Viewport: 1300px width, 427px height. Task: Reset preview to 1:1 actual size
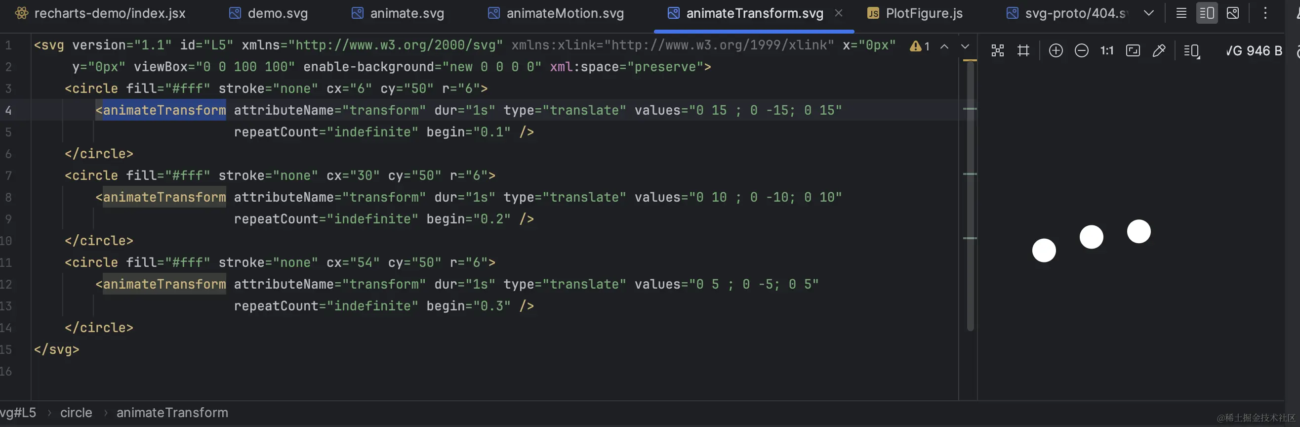click(1107, 50)
